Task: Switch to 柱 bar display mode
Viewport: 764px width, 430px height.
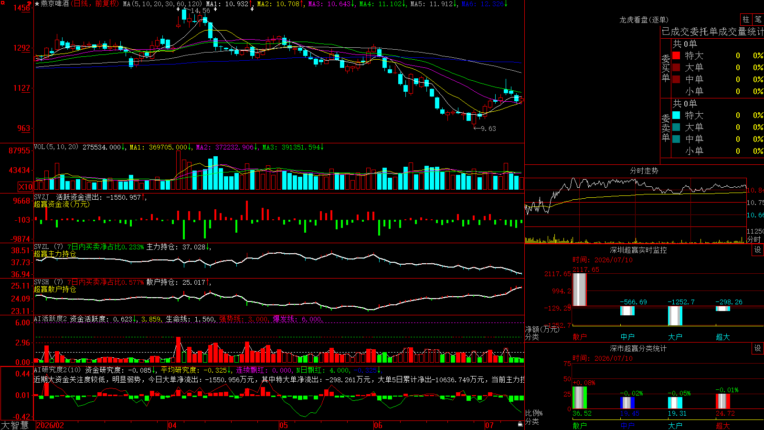Action: click(x=746, y=19)
